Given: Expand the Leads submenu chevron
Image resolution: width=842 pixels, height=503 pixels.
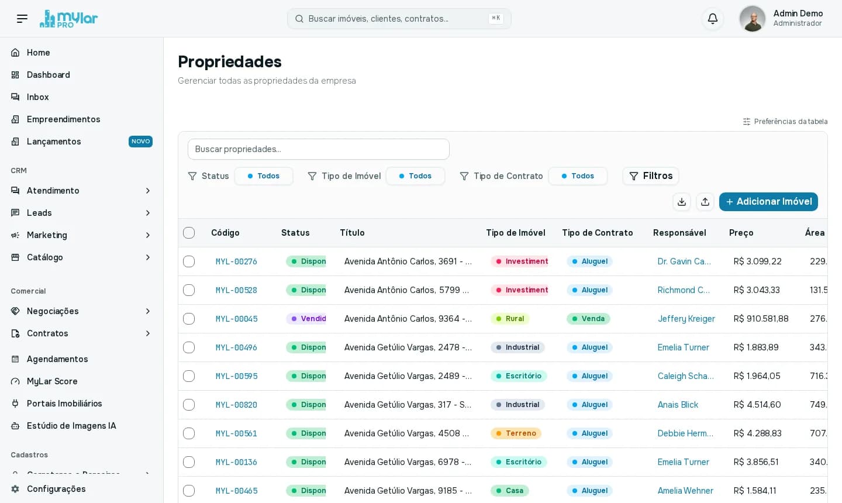Looking at the screenshot, I should click(x=148, y=213).
